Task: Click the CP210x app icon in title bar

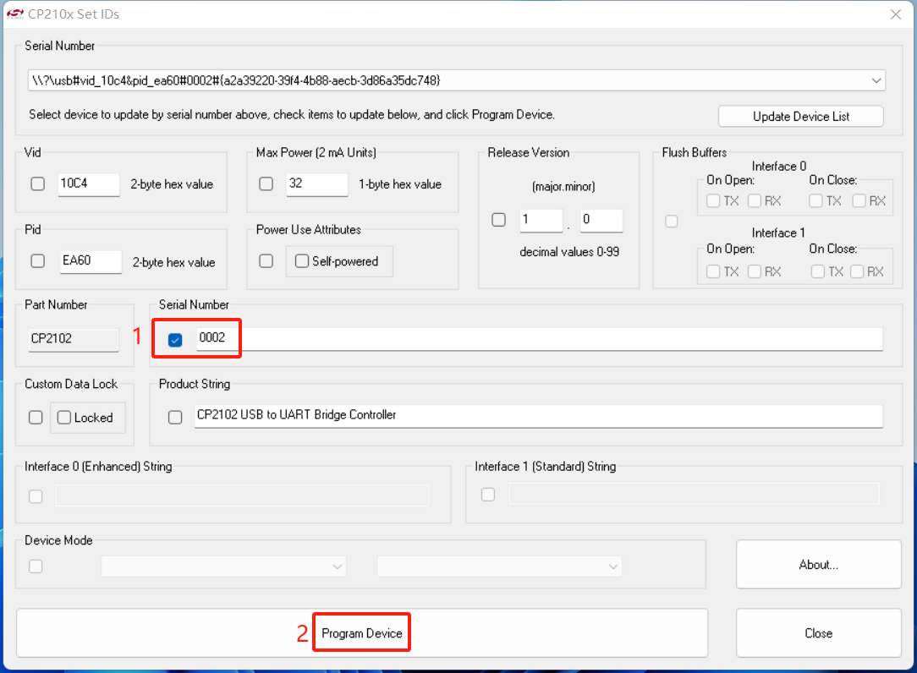Action: (x=15, y=14)
